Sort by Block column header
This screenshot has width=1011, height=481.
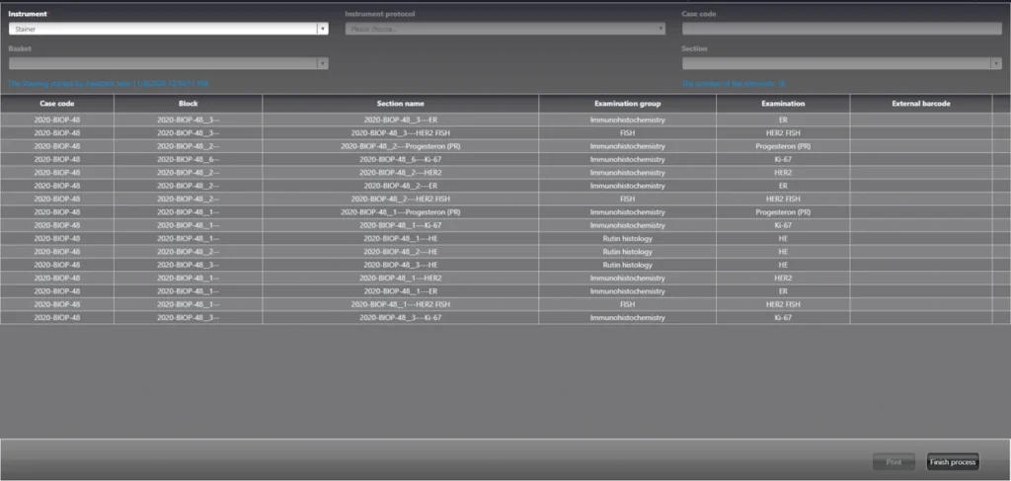tap(188, 104)
